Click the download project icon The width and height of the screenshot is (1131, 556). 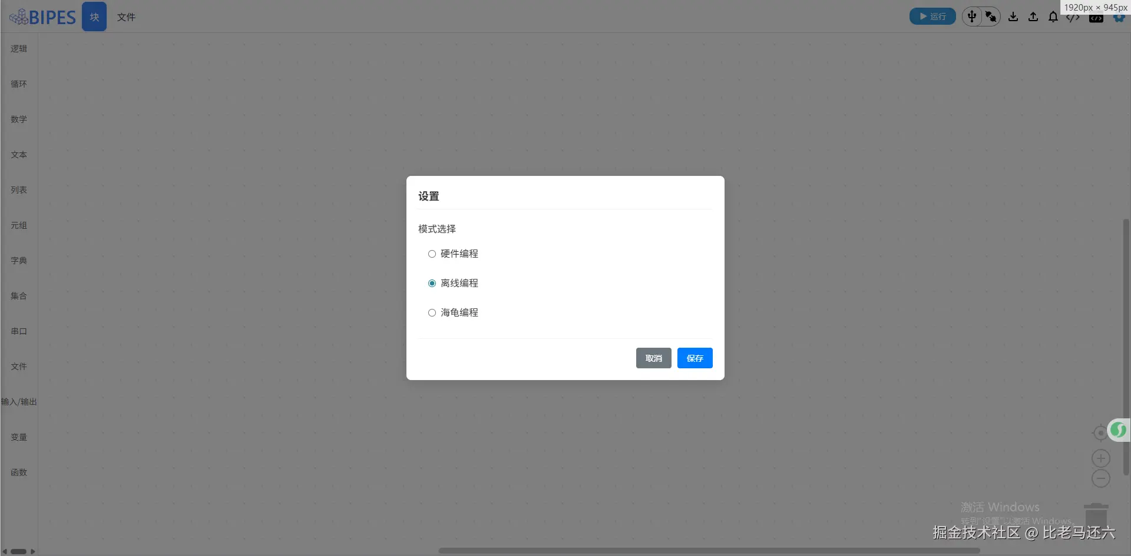tap(1013, 16)
